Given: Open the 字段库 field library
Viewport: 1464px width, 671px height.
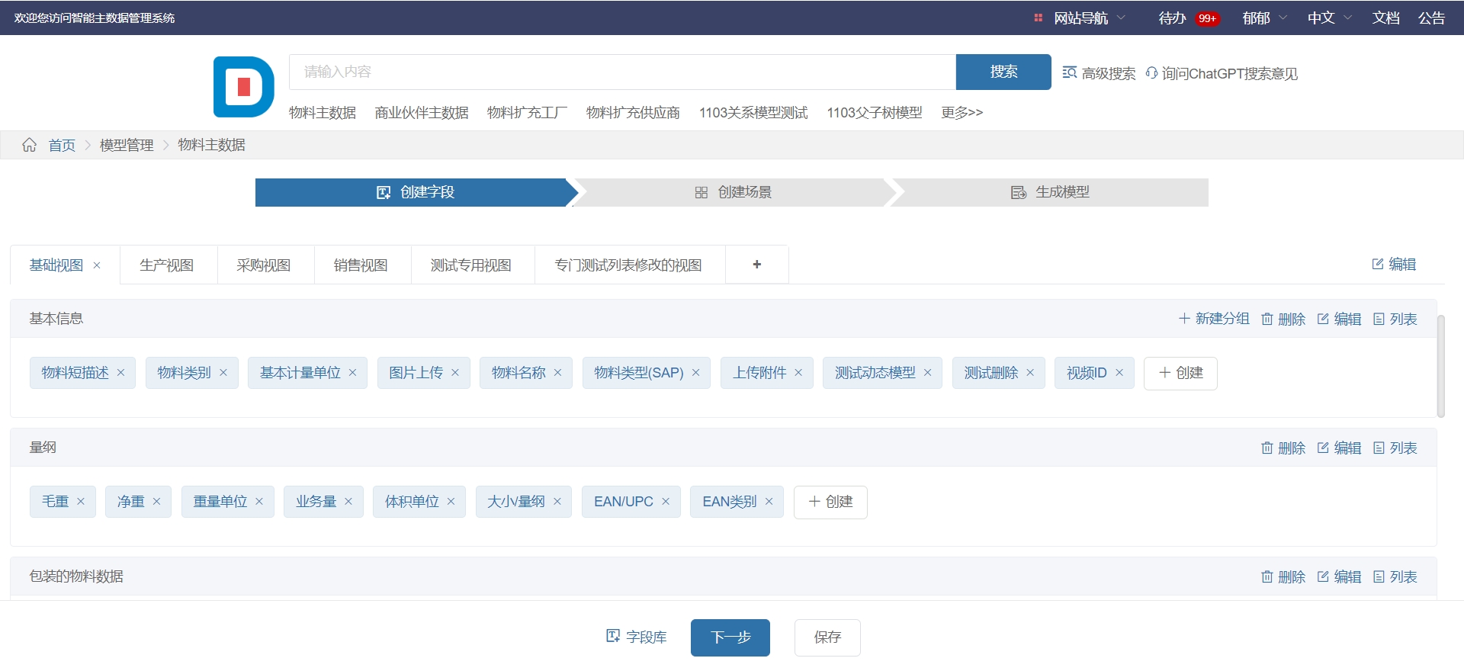Looking at the screenshot, I should [x=637, y=637].
